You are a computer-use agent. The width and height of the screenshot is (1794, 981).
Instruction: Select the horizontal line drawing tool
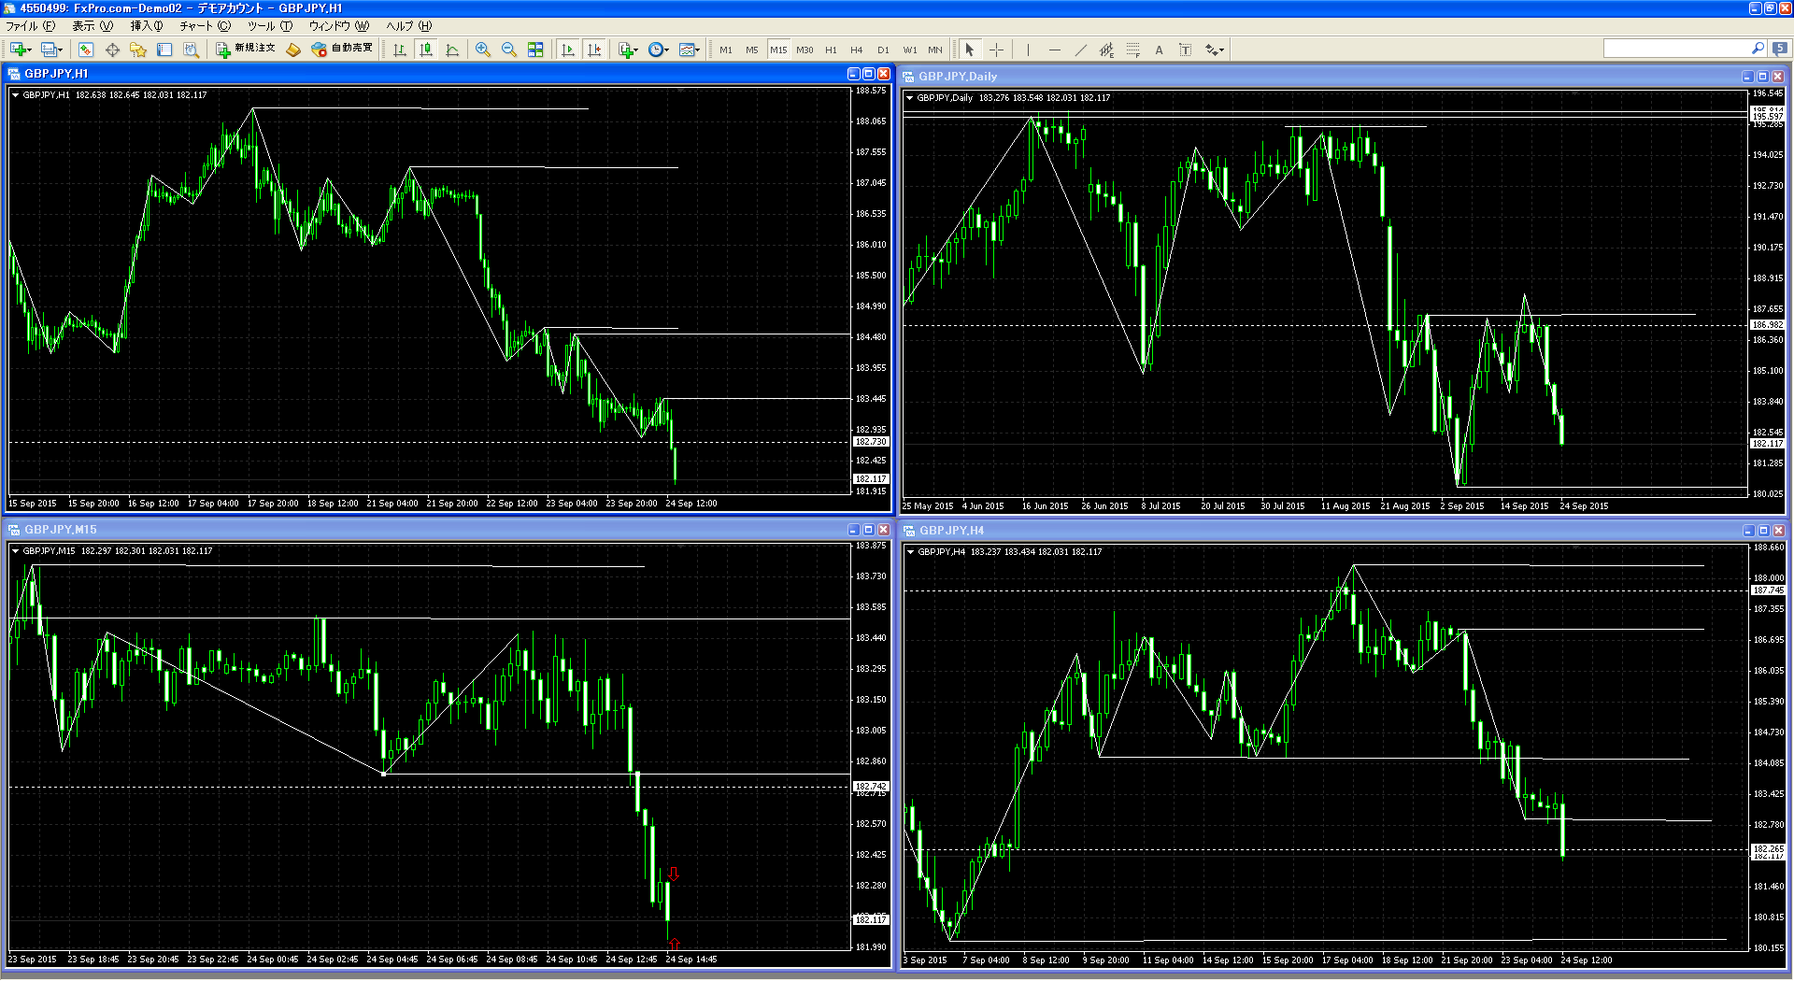click(1055, 50)
